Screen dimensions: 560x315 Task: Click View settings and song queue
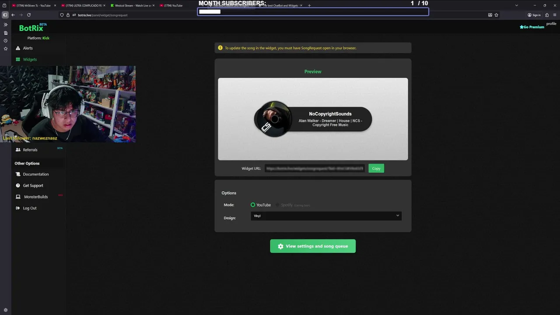click(x=313, y=246)
